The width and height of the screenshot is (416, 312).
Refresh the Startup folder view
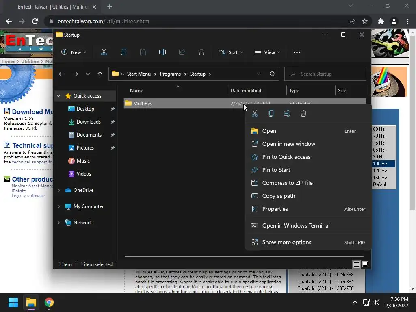(272, 74)
